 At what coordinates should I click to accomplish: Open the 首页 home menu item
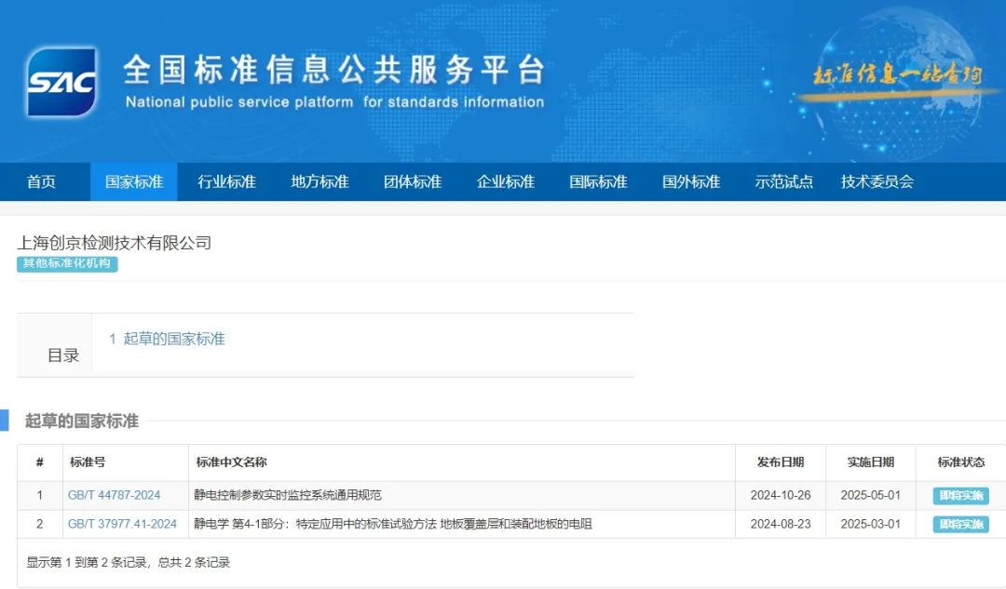click(x=41, y=182)
